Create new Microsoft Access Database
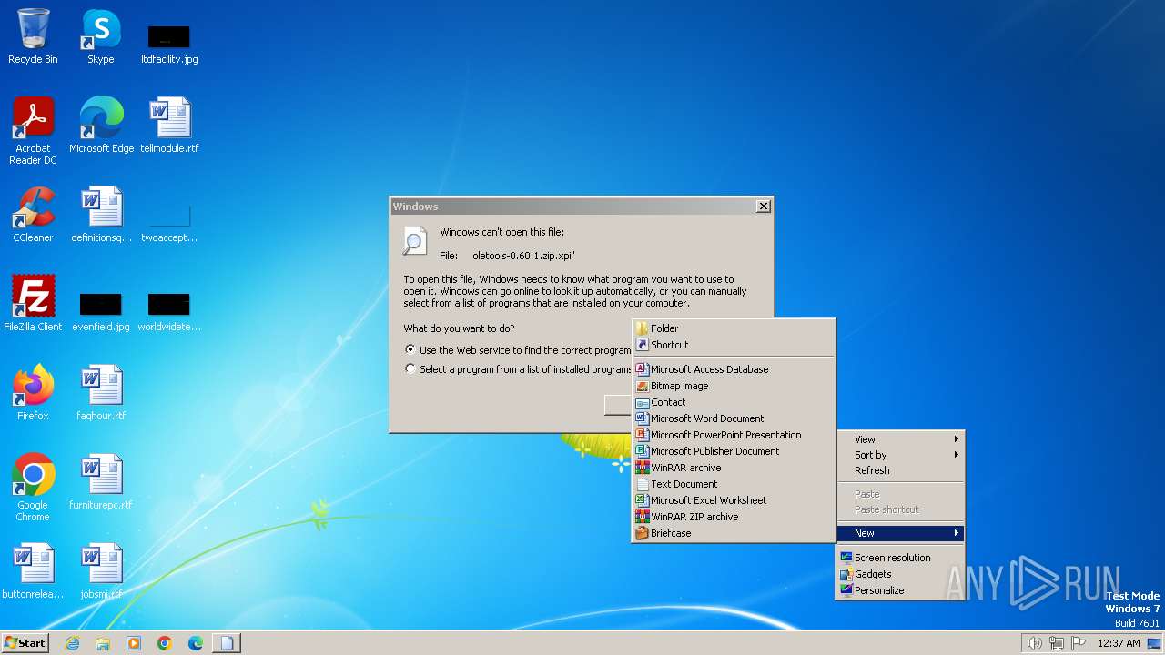 pyautogui.click(x=734, y=369)
